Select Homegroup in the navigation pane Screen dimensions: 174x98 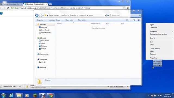pos(44,54)
